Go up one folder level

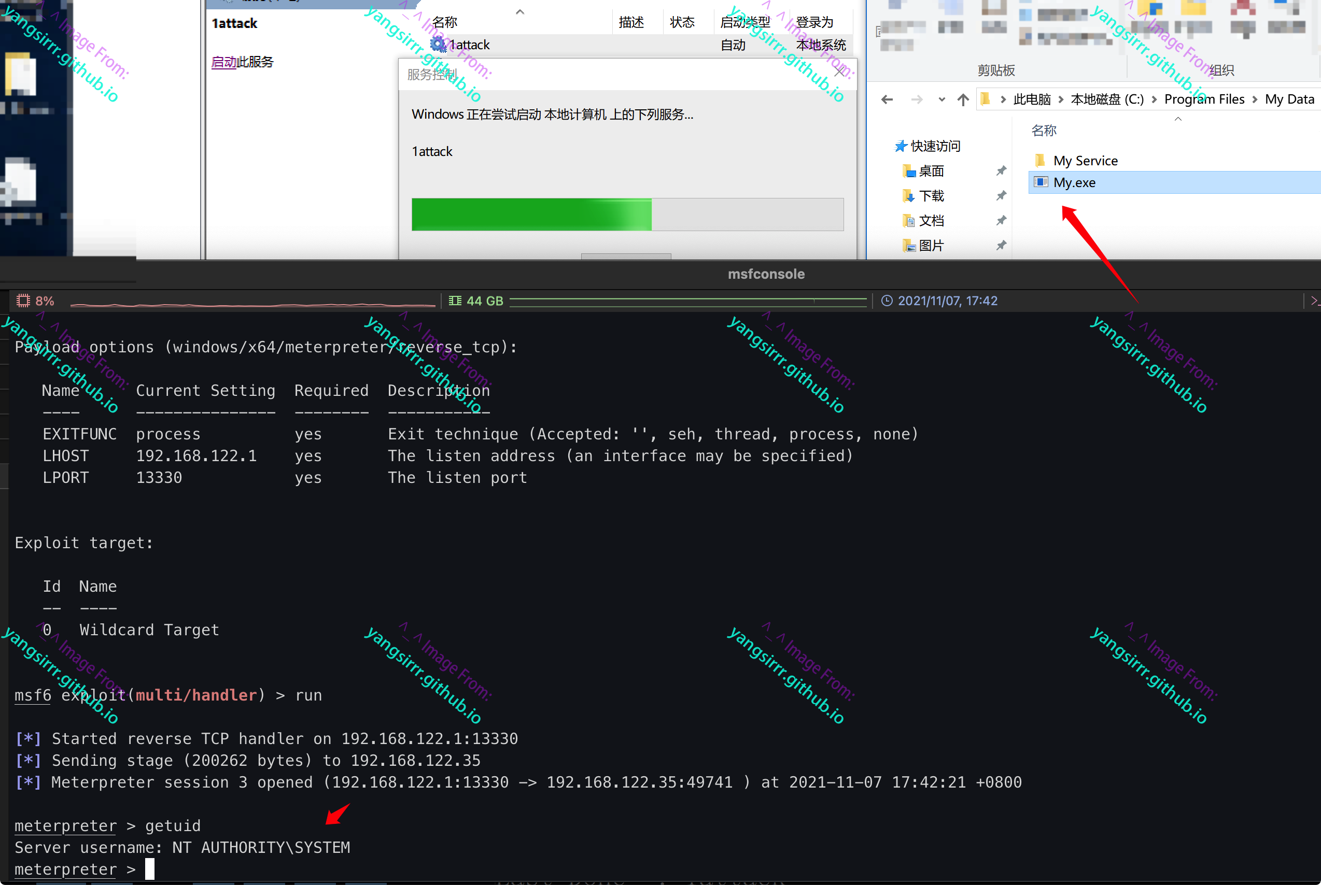(x=963, y=100)
